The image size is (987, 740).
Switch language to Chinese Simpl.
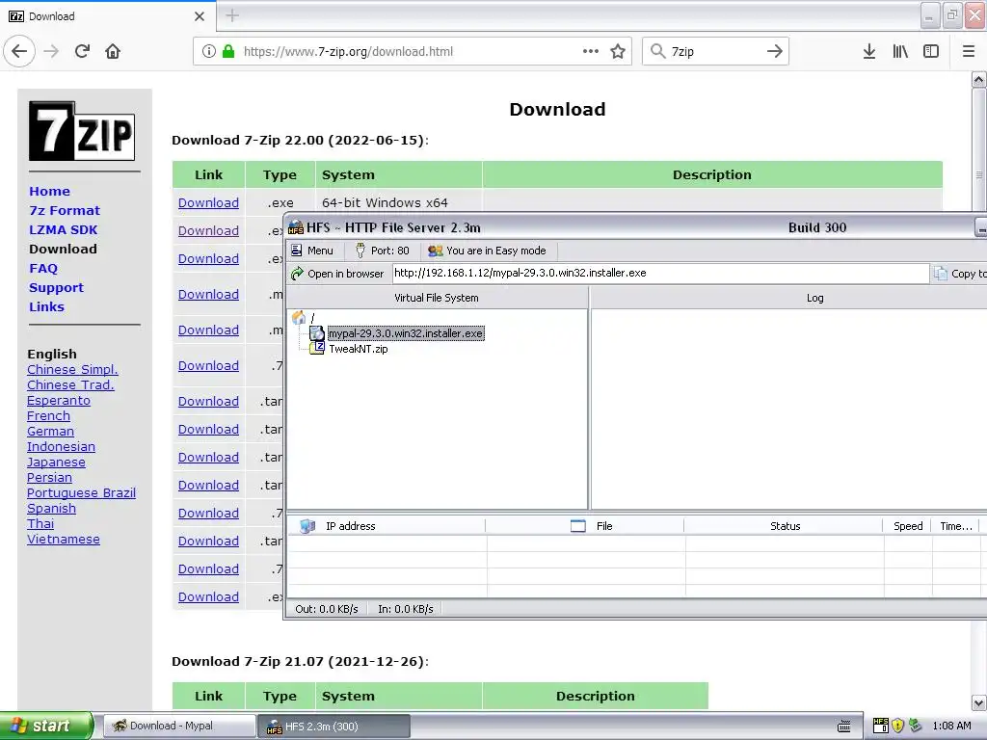tap(72, 369)
